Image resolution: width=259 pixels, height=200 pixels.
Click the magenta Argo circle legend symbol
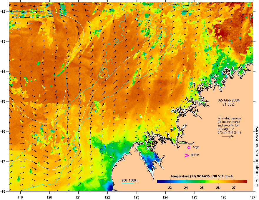point(189,147)
